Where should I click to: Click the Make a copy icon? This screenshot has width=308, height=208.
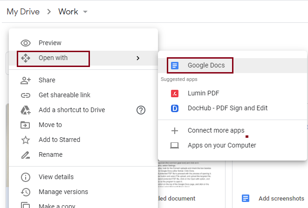[x=25, y=205]
